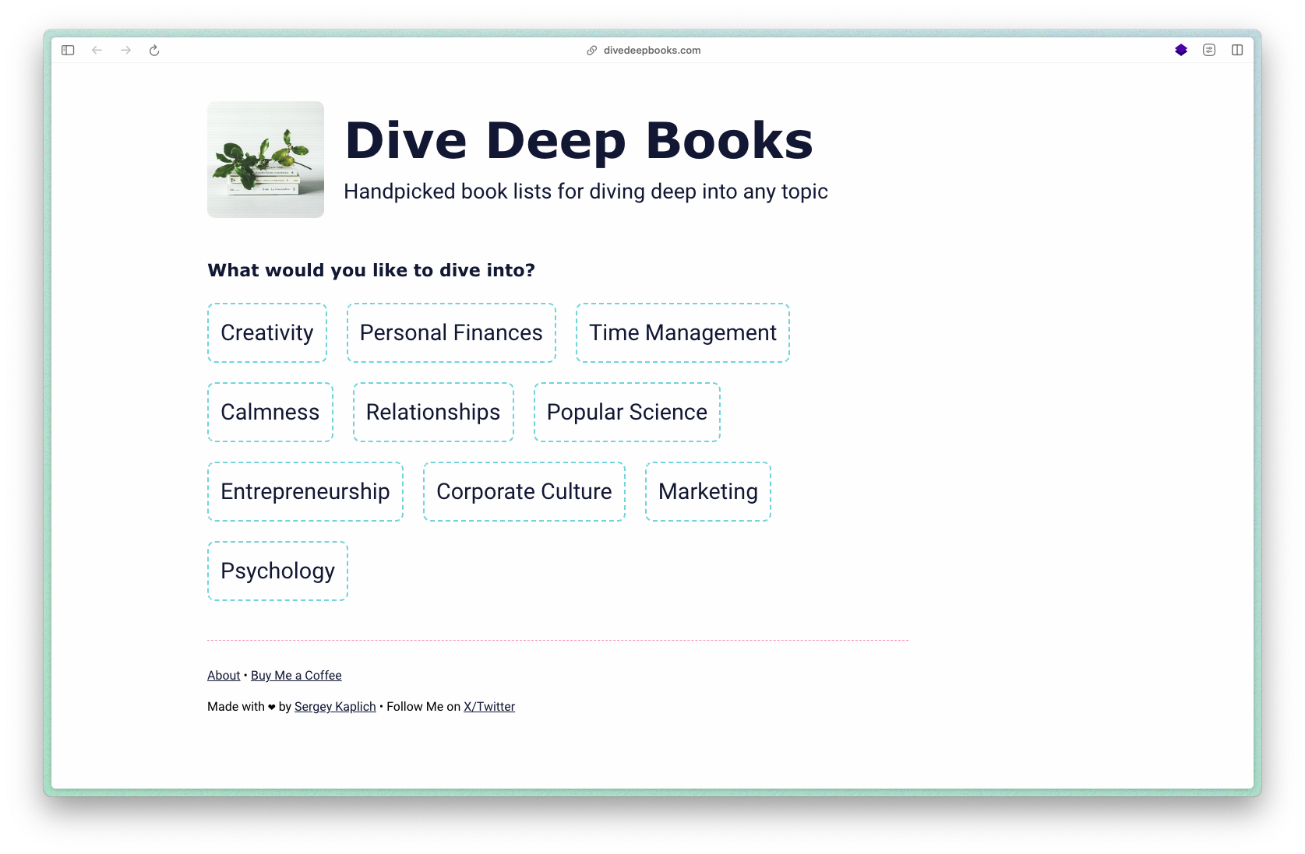Toggle the browser sidebar icon
The width and height of the screenshot is (1305, 854).
[x=68, y=50]
